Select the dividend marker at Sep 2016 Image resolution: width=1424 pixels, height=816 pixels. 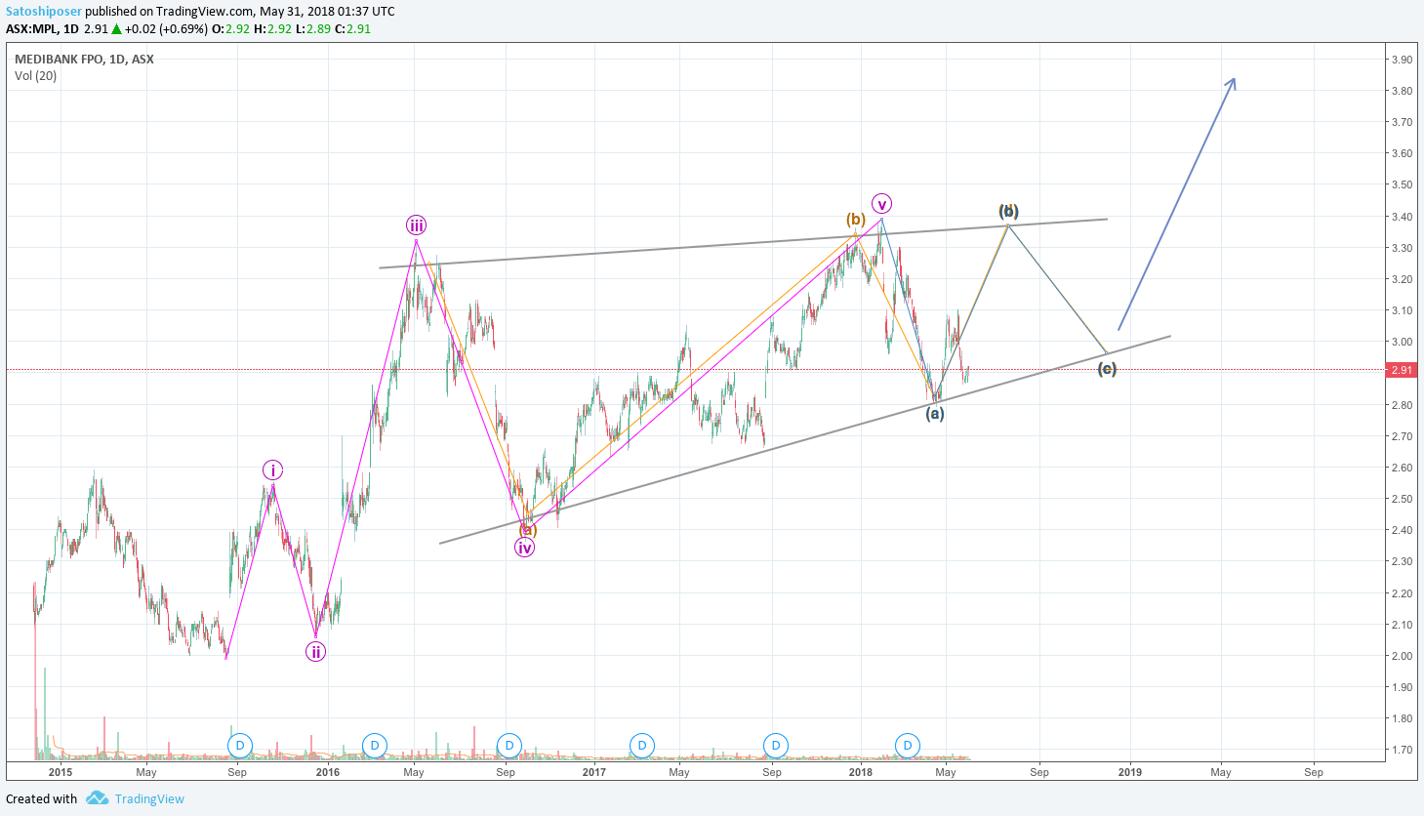click(509, 746)
